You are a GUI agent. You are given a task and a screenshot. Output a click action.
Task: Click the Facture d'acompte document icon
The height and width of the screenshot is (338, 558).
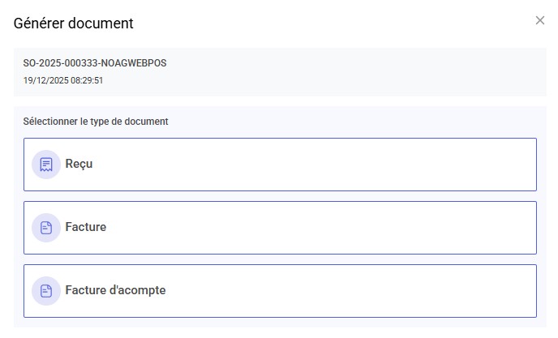click(46, 291)
